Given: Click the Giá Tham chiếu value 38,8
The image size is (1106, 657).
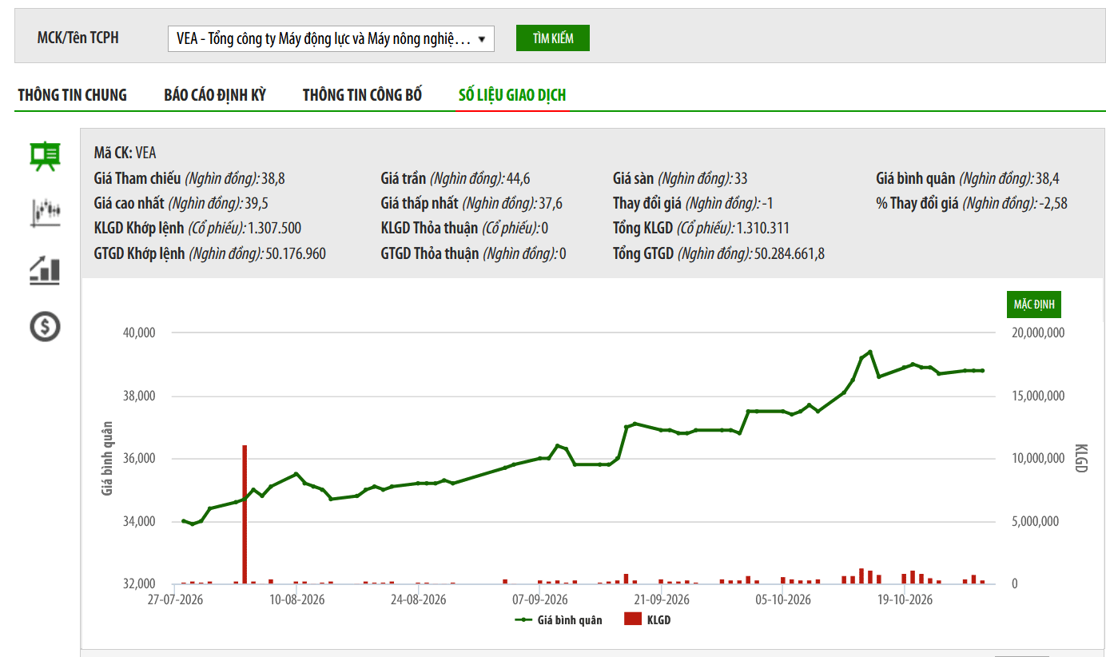Looking at the screenshot, I should [273, 178].
